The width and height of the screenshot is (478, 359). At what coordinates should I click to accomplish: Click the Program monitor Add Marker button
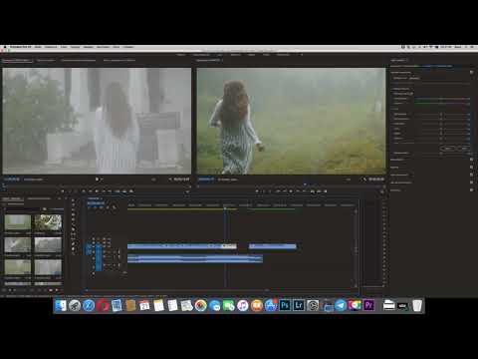point(257,191)
